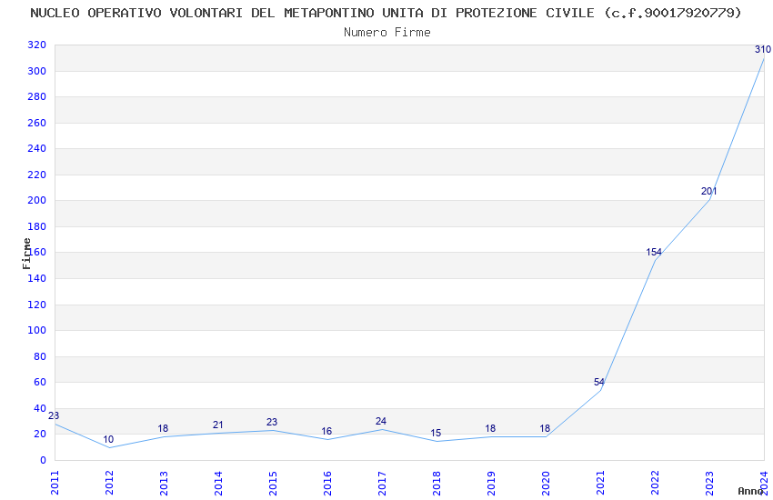
Task: Click y-axis value 240
Action: pyautogui.click(x=37, y=148)
